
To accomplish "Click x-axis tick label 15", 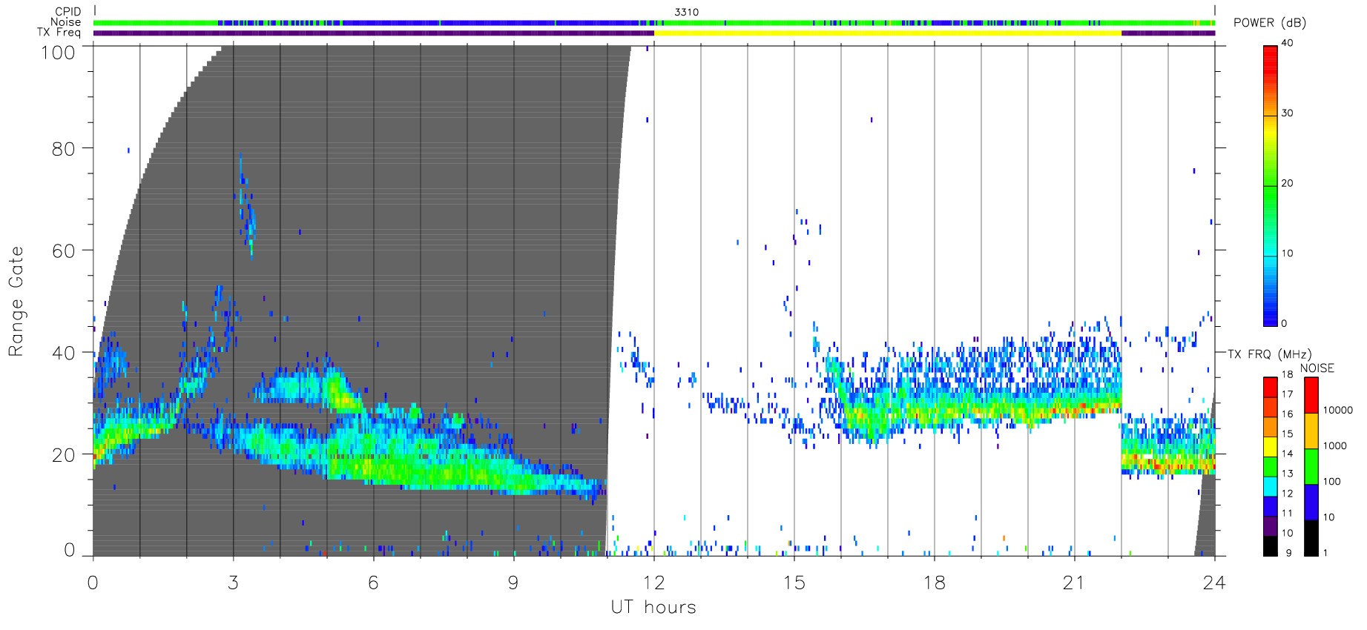I will (x=794, y=583).
